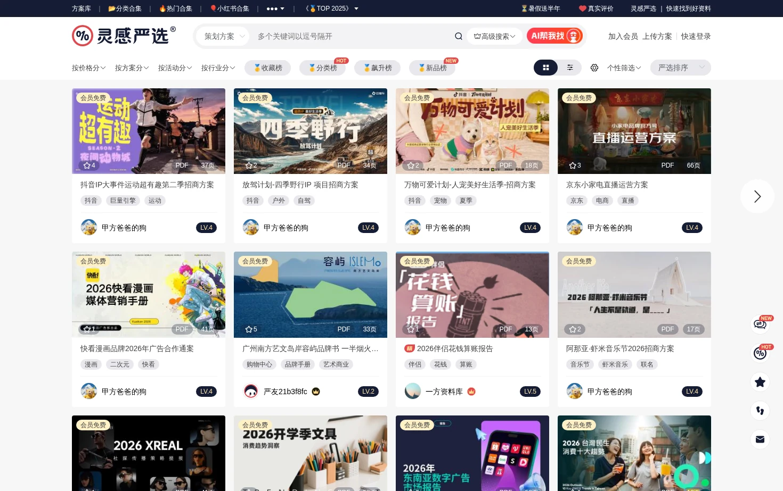Open the HOT percent floating icon
Screen dimensions: 783x491
[x=760, y=353]
